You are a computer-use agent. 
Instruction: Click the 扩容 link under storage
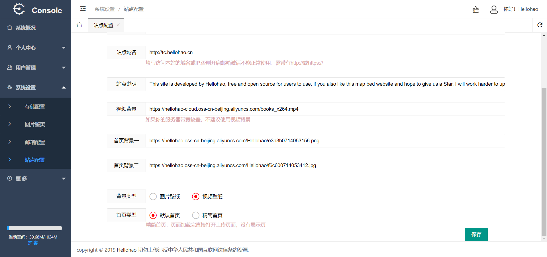33,243
